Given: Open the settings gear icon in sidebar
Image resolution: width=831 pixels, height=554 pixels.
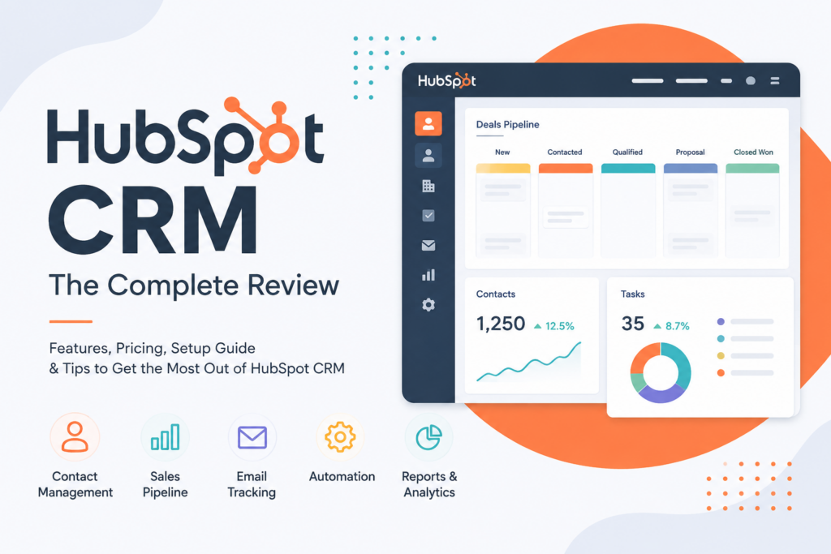Looking at the screenshot, I should click(428, 304).
